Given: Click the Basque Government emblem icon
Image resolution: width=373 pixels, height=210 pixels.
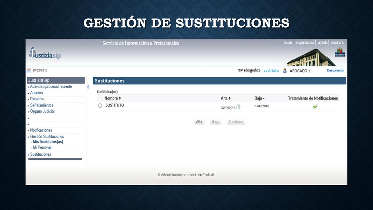Looking at the screenshot, I should 340,52.
